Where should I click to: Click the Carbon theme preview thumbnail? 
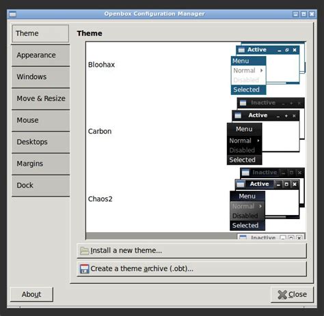(x=266, y=131)
